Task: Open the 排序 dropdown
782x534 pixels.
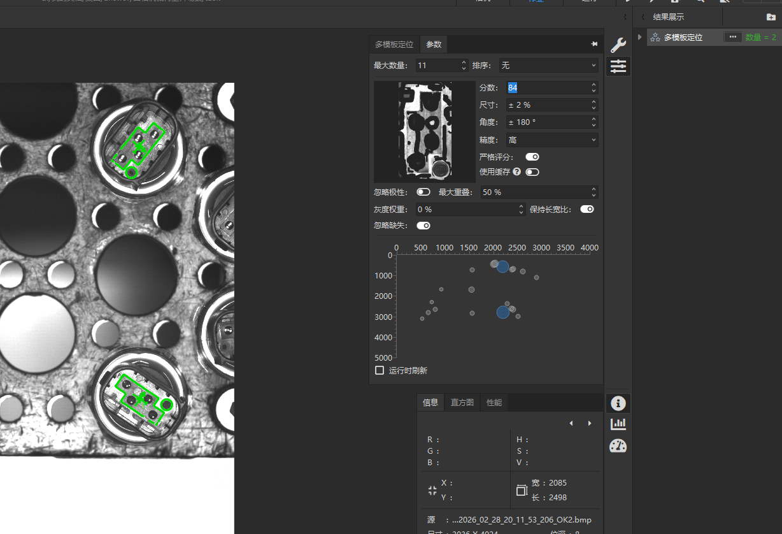Action: click(x=548, y=66)
